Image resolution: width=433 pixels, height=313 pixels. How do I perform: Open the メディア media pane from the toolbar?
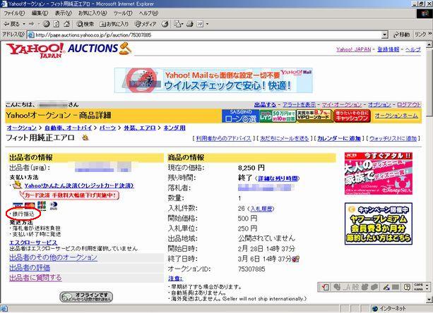146,24
